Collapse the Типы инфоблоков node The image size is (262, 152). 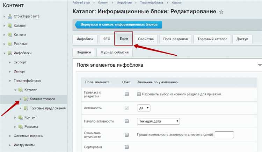[x=10, y=81]
